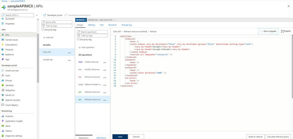The width and height of the screenshot is (293, 139).
Task: Open Users in sidebar
Action: (x=8, y=76)
